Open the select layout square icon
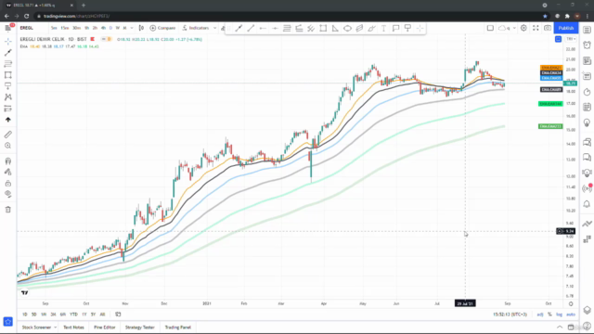This screenshot has width=594, height=334. (490, 28)
